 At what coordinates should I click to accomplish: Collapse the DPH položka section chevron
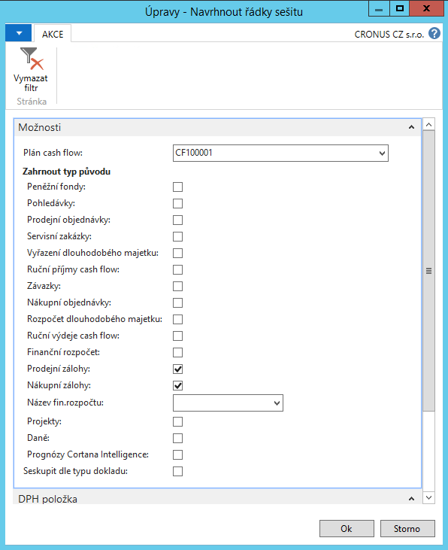(x=411, y=499)
